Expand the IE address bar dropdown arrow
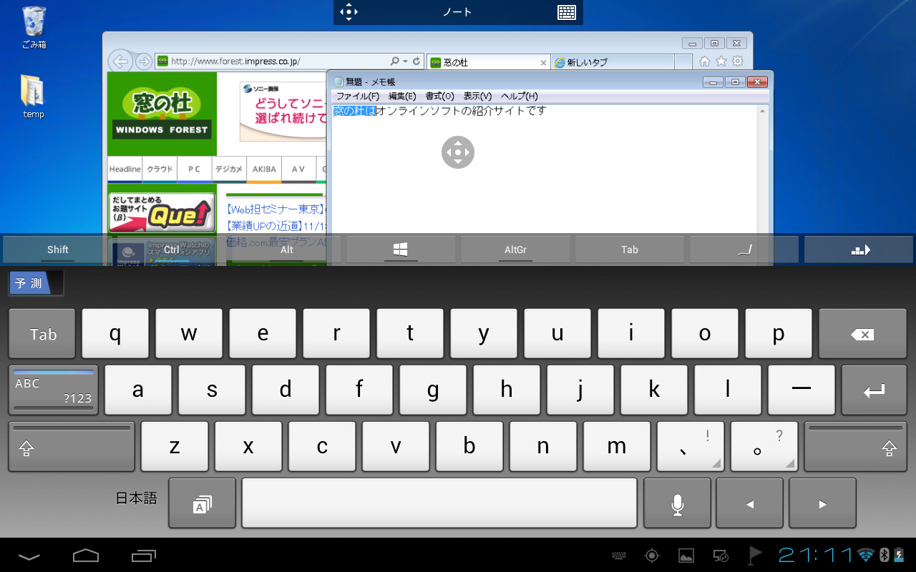This screenshot has width=916, height=572. [x=406, y=61]
